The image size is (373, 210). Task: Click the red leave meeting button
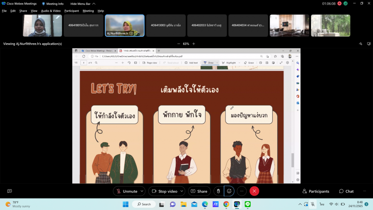(x=254, y=191)
